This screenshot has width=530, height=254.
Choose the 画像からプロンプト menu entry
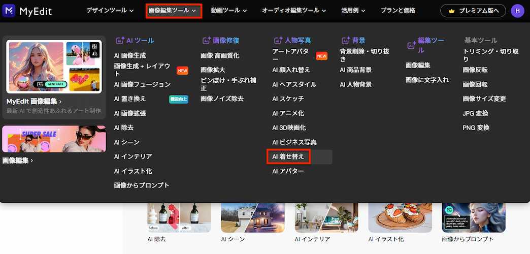(142, 185)
